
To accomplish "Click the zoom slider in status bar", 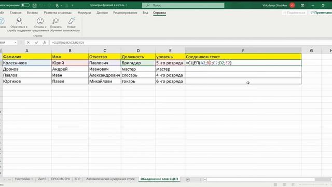I will (x=313, y=185).
